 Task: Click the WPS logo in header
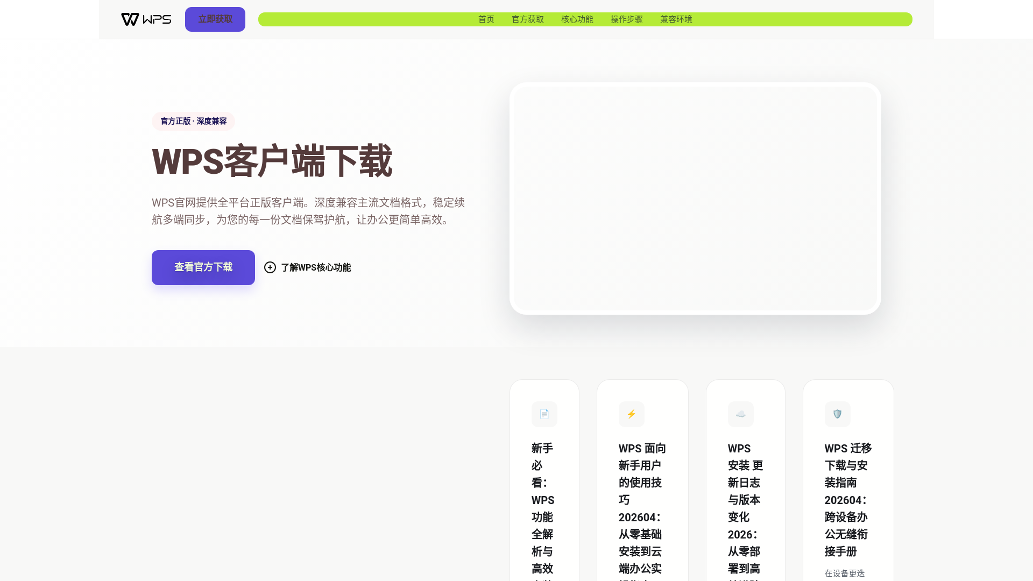(x=146, y=19)
